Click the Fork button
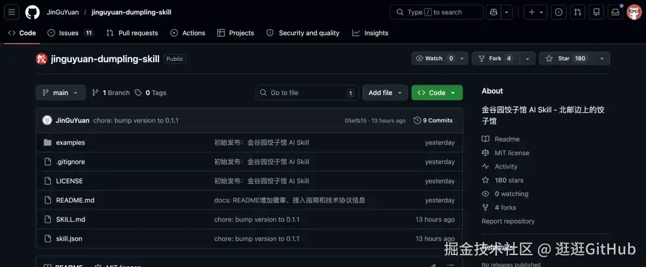 [x=496, y=59]
